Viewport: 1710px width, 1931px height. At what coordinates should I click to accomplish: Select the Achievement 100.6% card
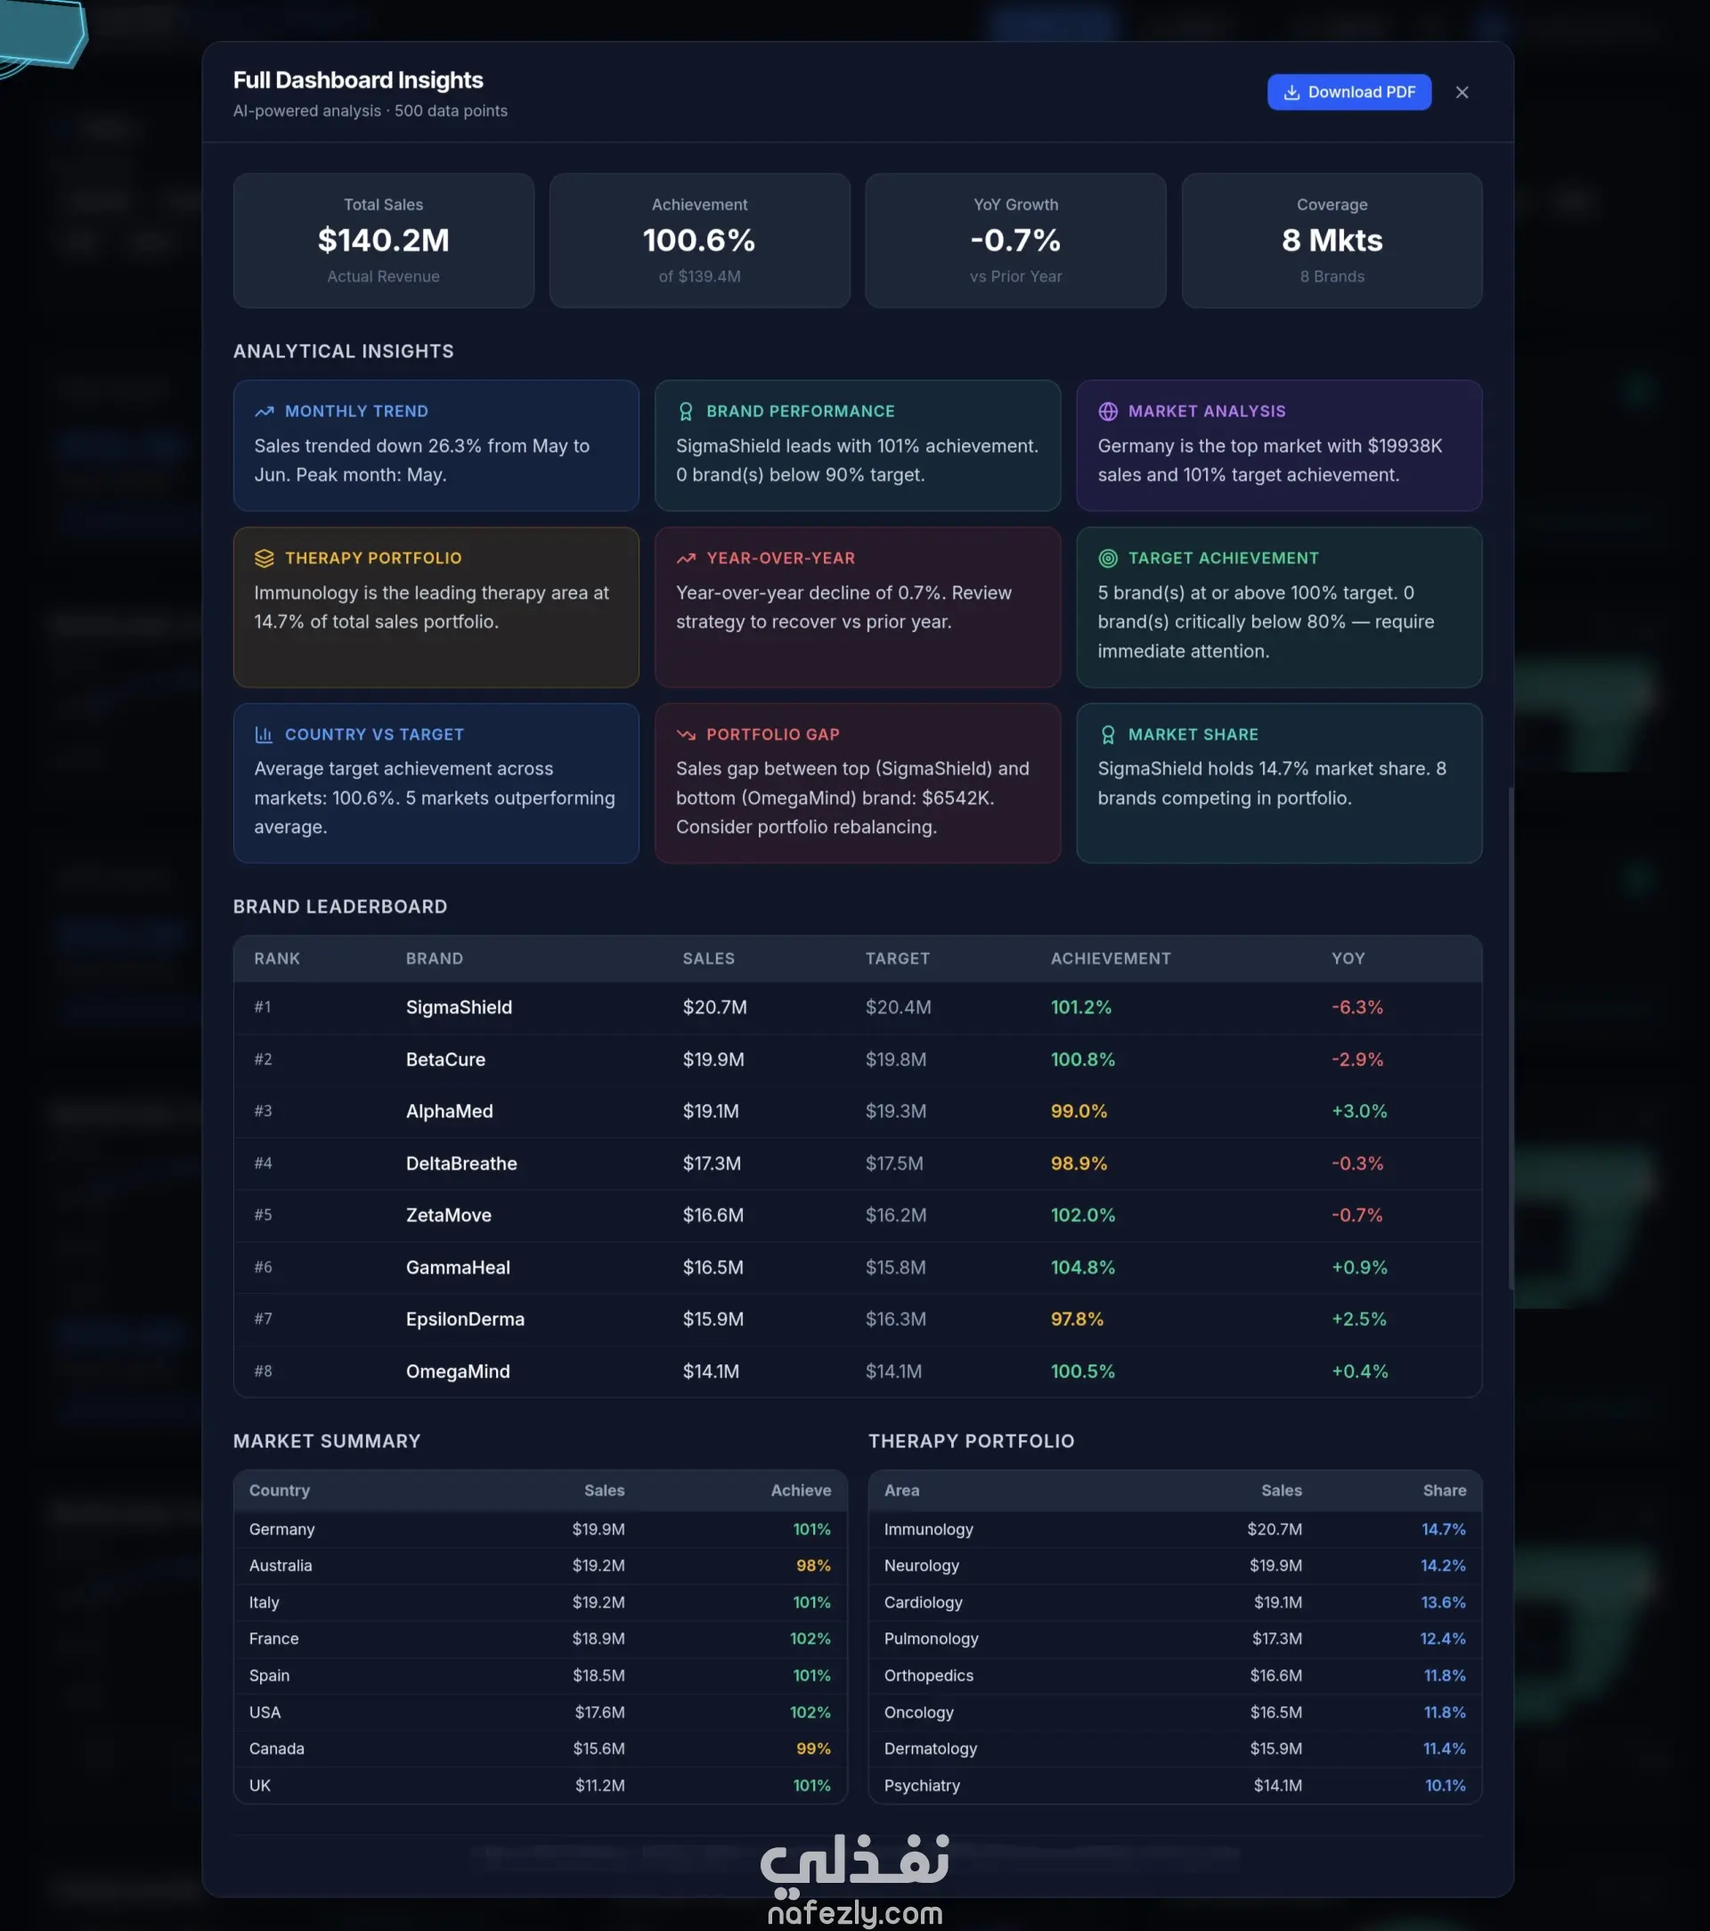[x=700, y=240]
